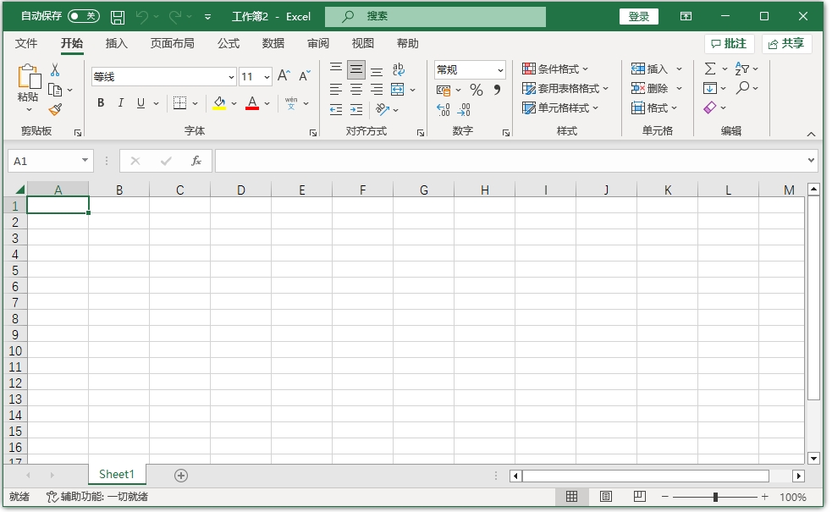Click the Find magnifier icon
This screenshot has width=832, height=512.
click(x=742, y=87)
